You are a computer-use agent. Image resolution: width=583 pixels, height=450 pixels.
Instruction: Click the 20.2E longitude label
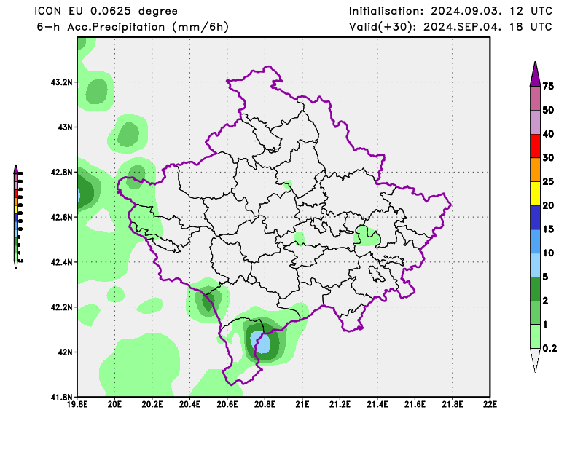coord(152,404)
